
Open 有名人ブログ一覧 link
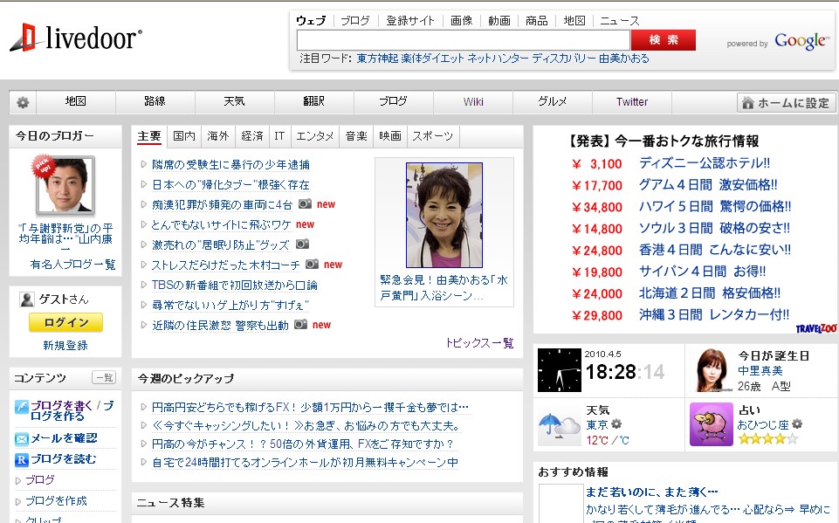[x=72, y=264]
